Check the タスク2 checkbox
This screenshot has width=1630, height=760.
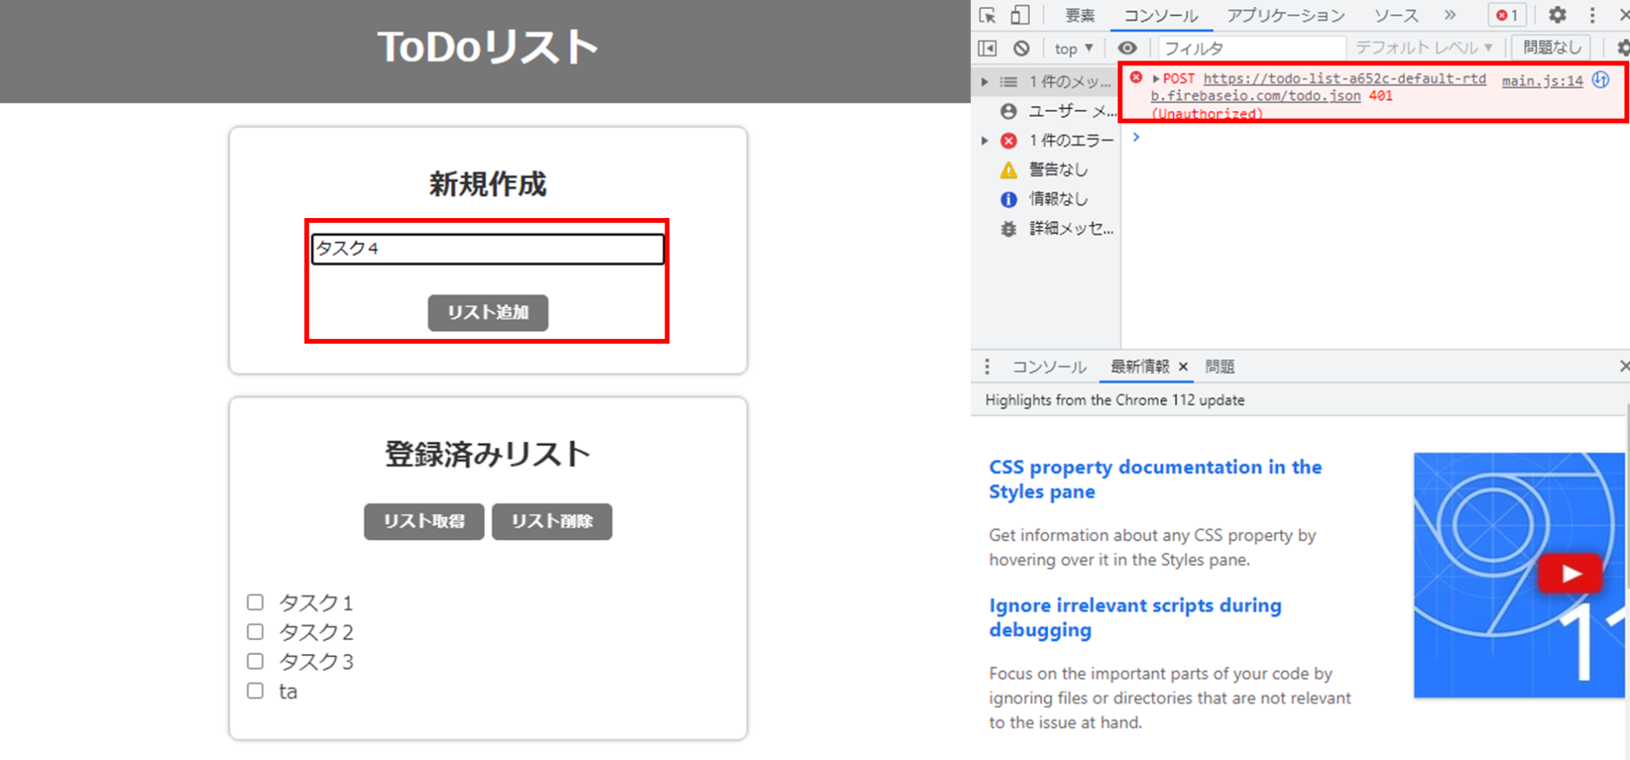(255, 631)
